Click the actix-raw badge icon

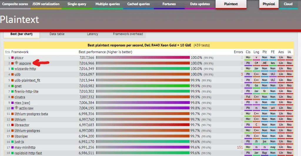(16, 108)
